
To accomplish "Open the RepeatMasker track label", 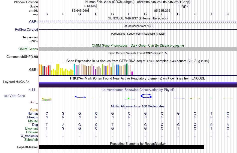I will [27, 147].
